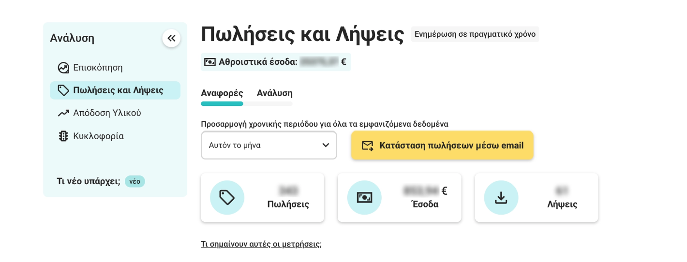Viewport: 687px width, 262px height.
Task: Click the round tag icon on Πωλήσεις card
Action: point(227,197)
